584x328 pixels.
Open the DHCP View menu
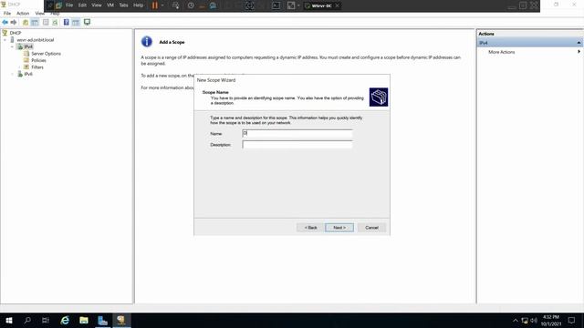[x=39, y=13]
